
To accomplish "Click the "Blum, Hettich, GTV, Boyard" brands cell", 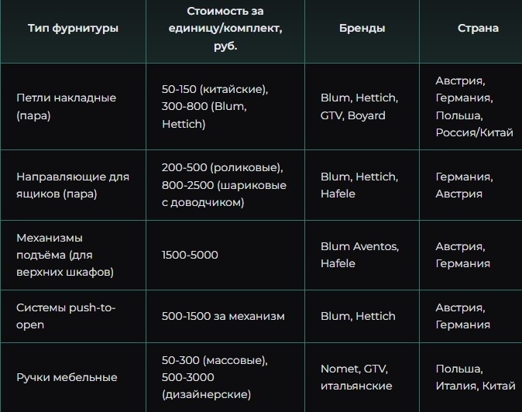I will pos(359,107).
